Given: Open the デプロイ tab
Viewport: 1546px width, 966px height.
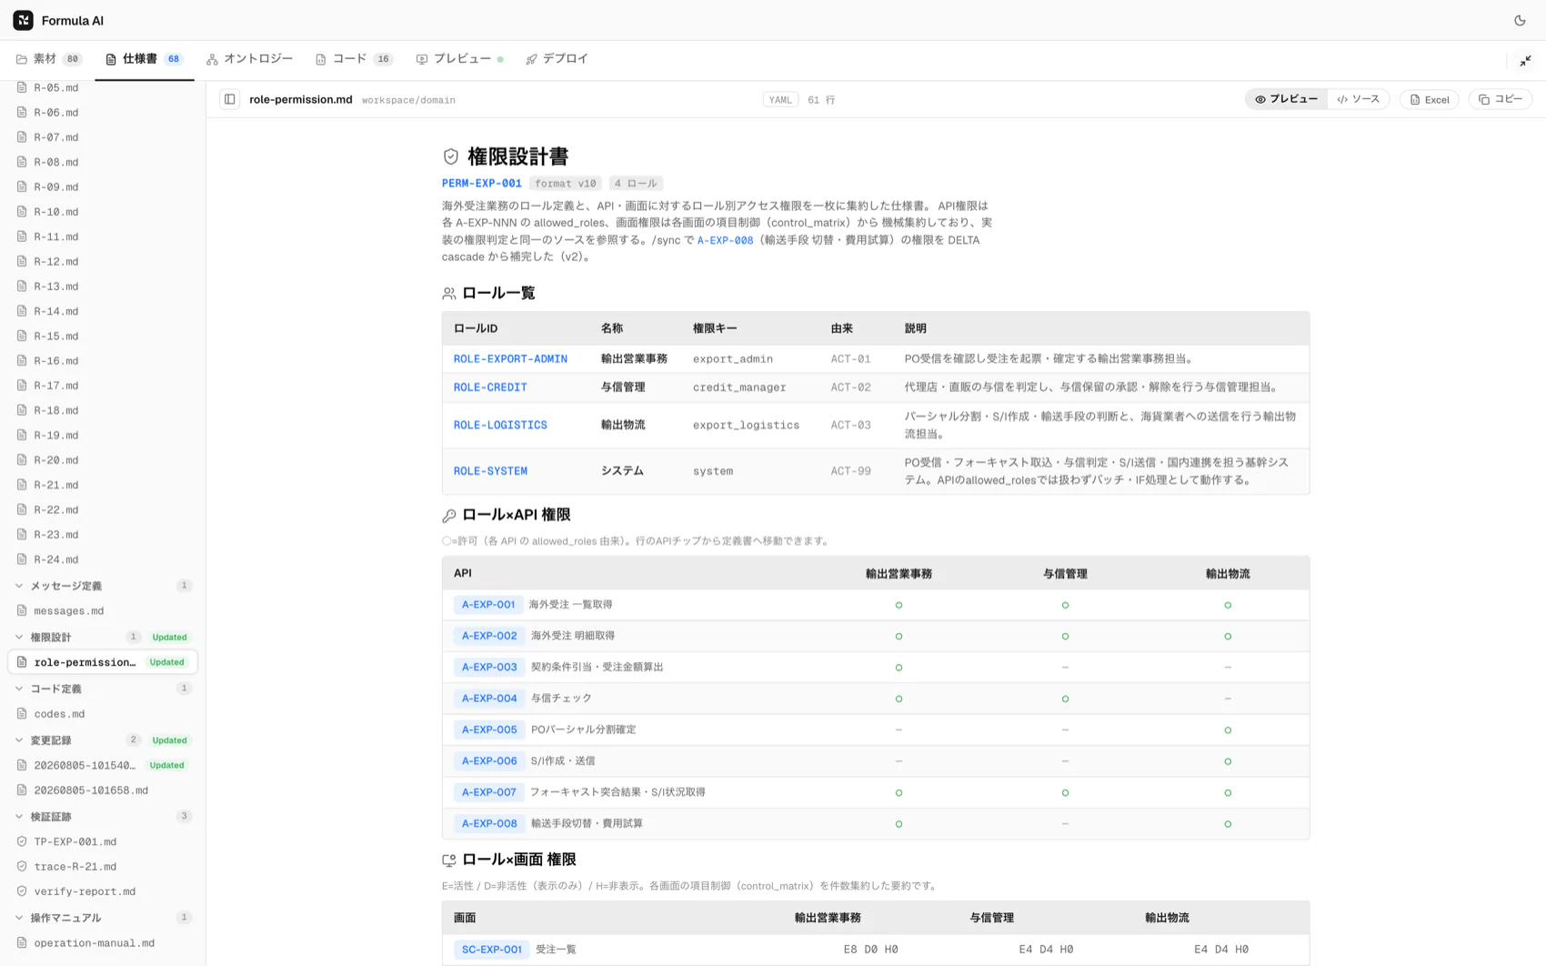Looking at the screenshot, I should click(557, 59).
